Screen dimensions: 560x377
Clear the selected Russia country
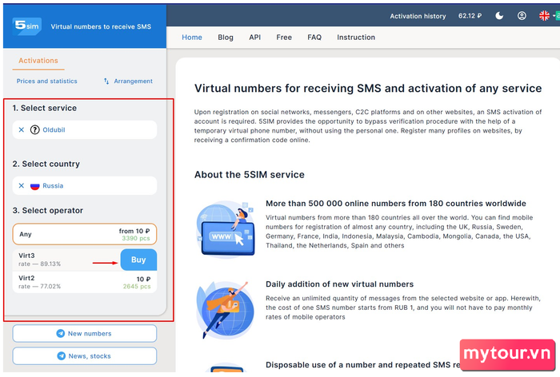[x=22, y=185]
